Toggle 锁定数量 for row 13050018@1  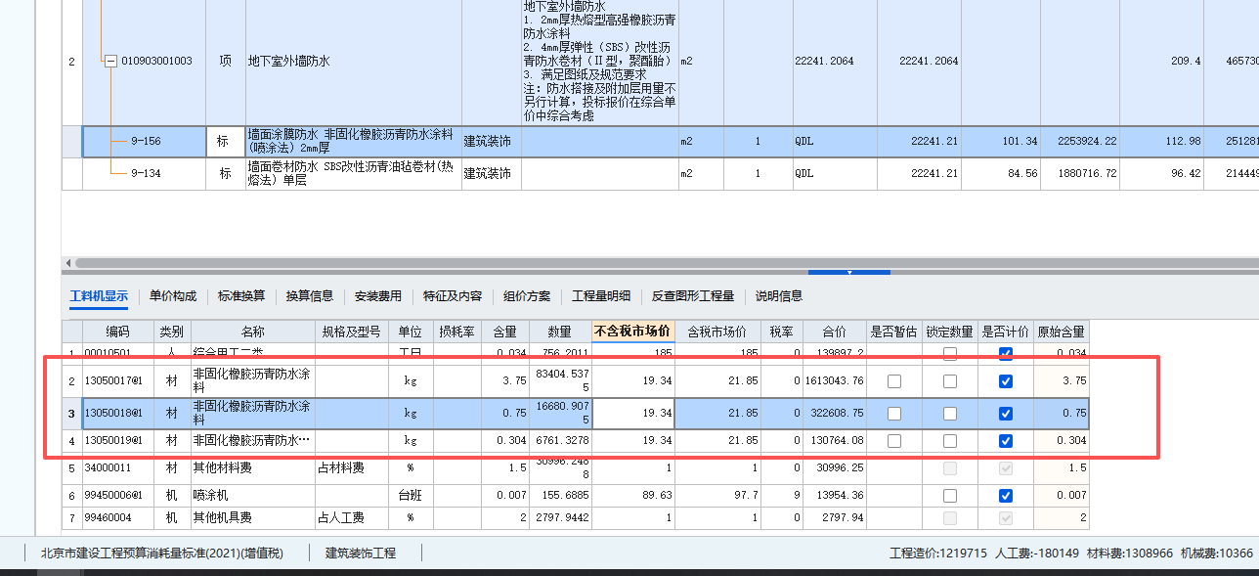pos(950,414)
